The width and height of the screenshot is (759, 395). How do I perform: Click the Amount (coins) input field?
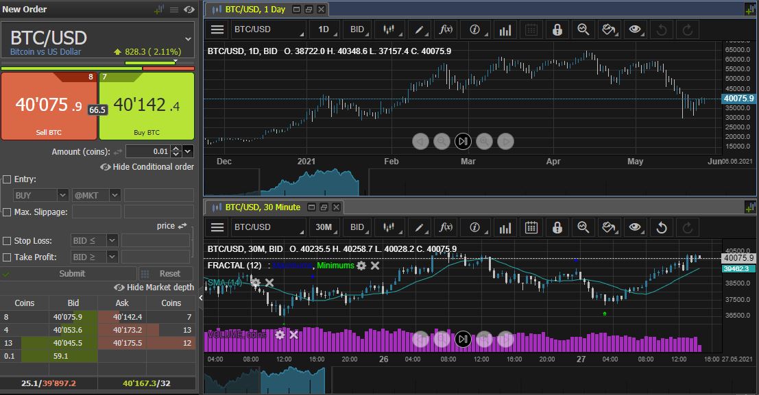point(147,151)
